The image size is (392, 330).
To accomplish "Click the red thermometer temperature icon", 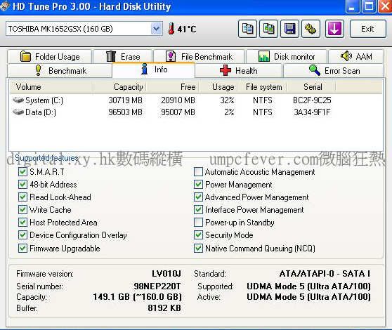I will (x=171, y=29).
